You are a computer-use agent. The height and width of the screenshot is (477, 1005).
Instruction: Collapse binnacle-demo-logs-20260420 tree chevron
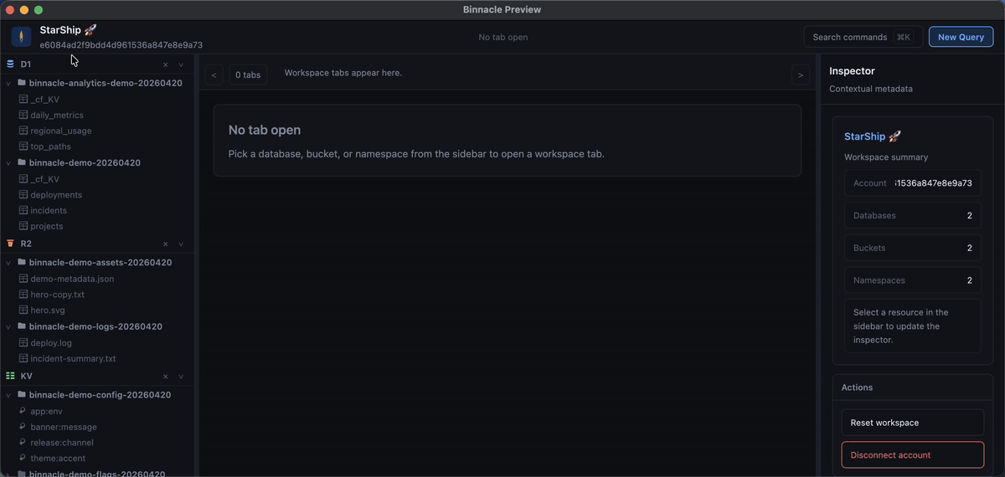8,326
